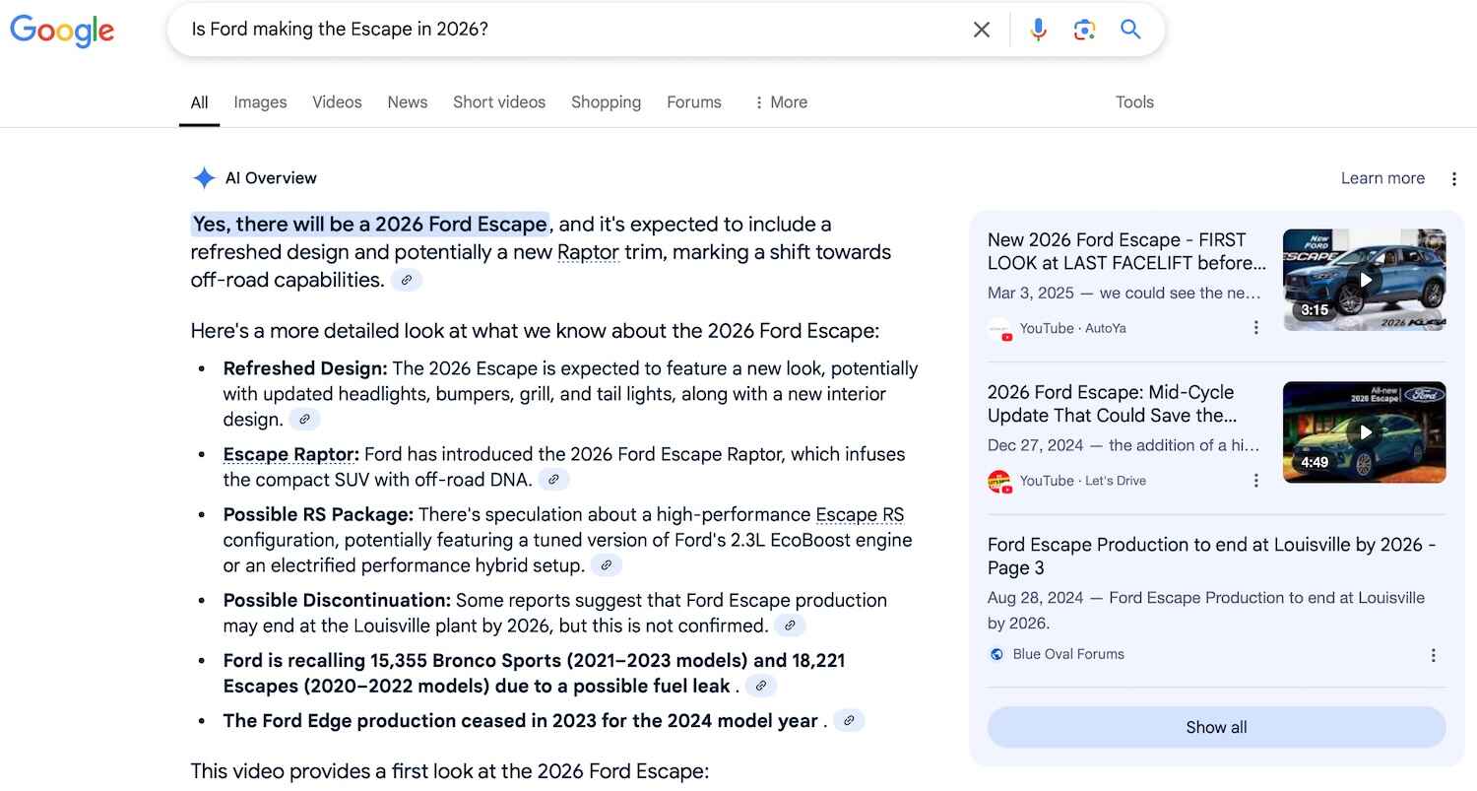1477x791 pixels.
Task: Click the Escape Raptor underlined heading
Action: click(290, 454)
